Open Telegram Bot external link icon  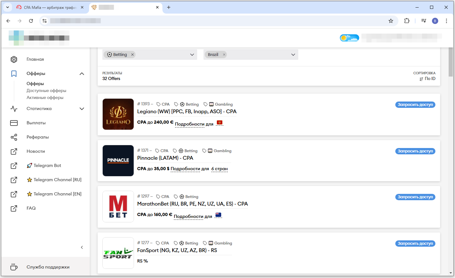point(14,166)
